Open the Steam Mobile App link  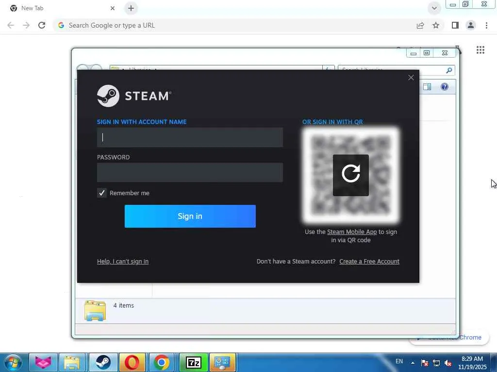coord(352,232)
